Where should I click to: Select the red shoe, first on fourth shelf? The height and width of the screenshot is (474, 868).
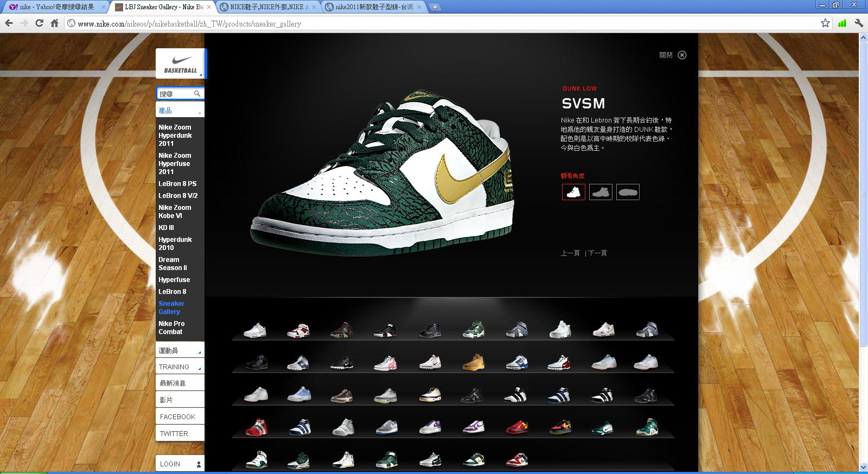coord(257,427)
